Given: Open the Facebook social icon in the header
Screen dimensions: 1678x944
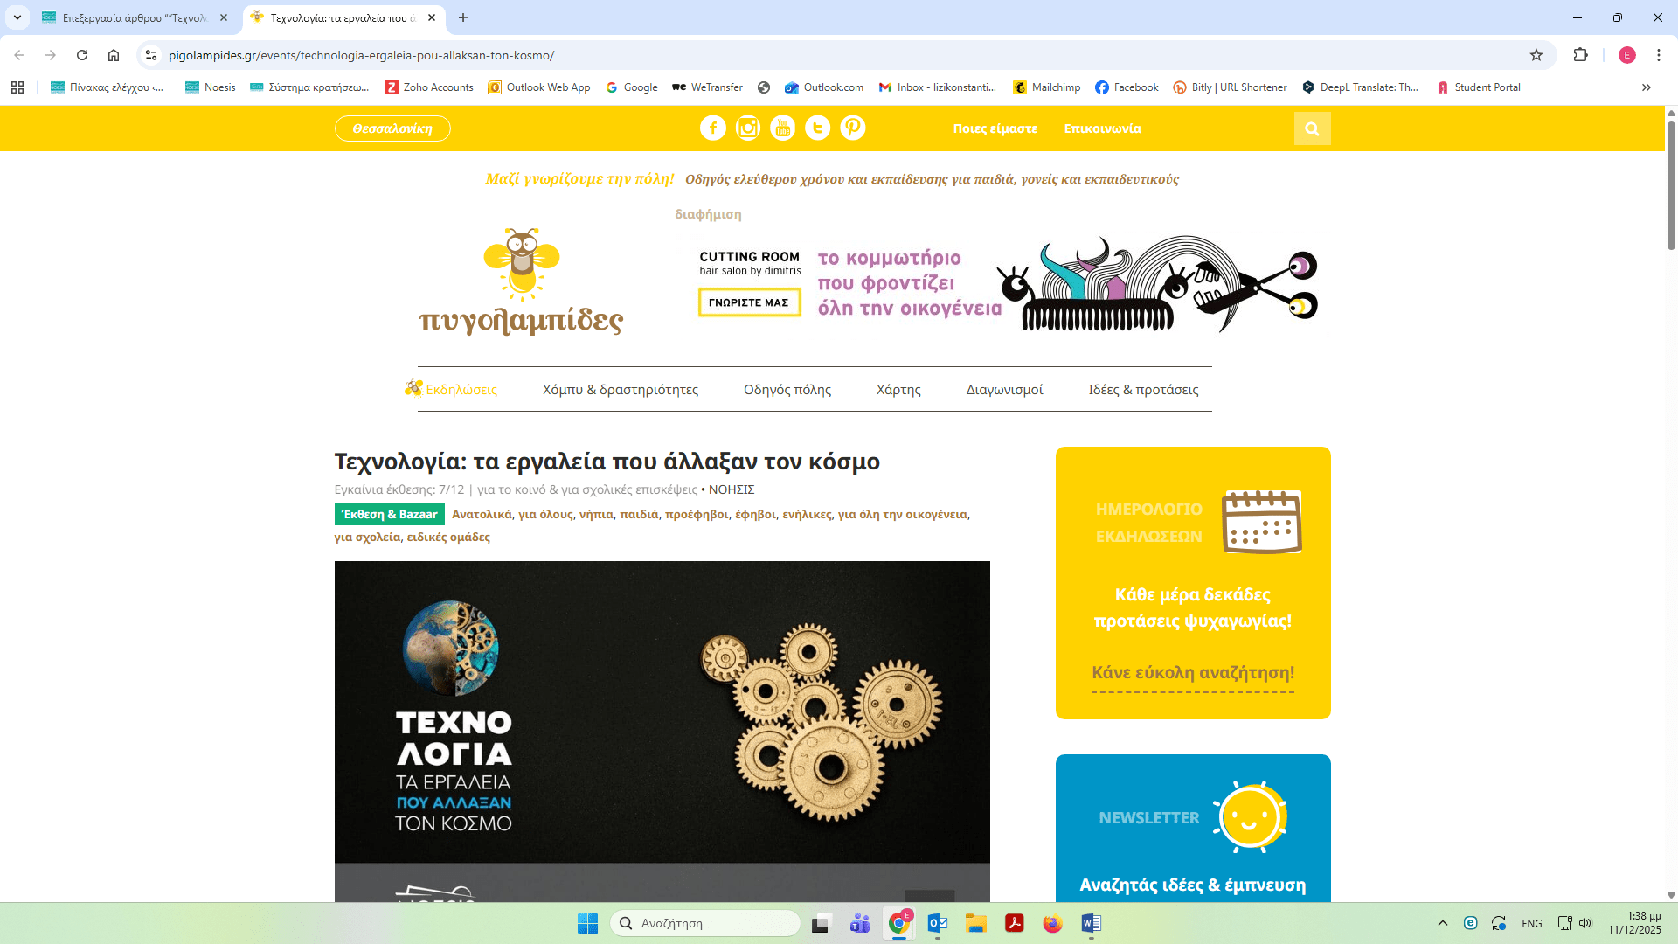Looking at the screenshot, I should pos(712,128).
